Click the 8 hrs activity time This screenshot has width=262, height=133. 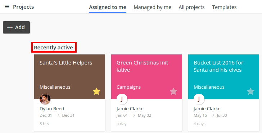[x=44, y=124]
